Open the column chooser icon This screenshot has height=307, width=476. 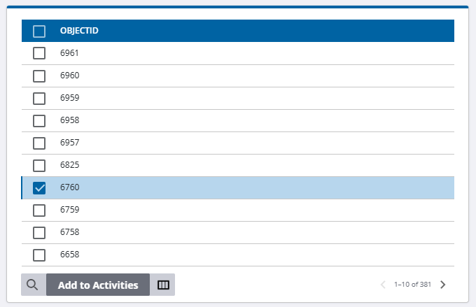click(x=164, y=285)
